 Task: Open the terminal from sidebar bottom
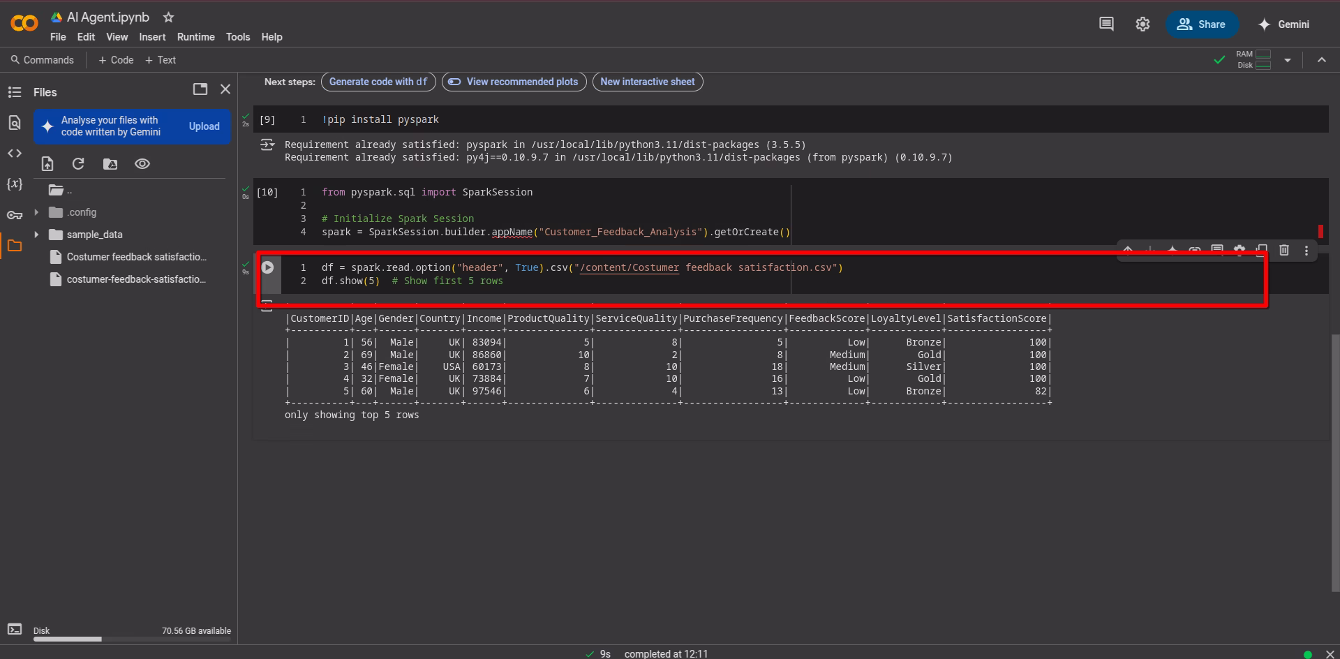pos(15,629)
